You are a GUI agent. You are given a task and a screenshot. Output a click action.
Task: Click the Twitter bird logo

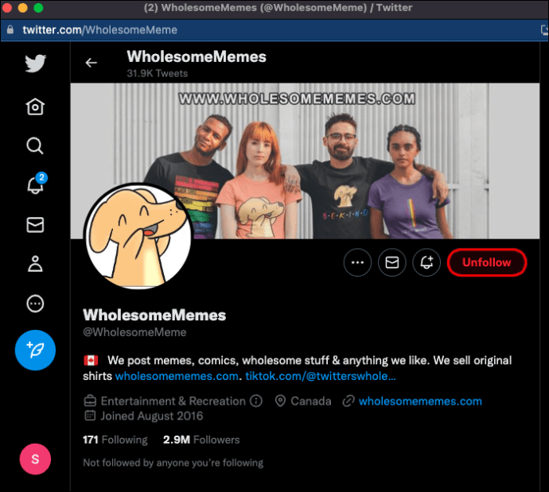tap(35, 64)
